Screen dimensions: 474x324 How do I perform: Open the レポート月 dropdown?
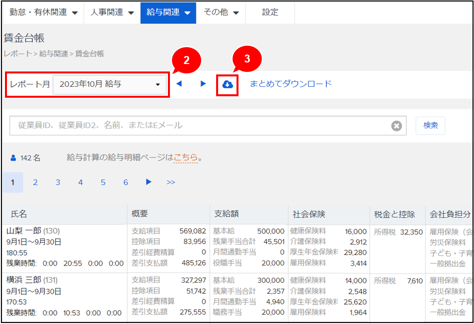(x=110, y=84)
